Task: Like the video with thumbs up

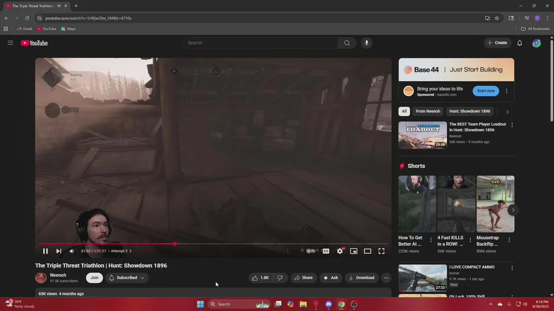Action: coord(261,278)
